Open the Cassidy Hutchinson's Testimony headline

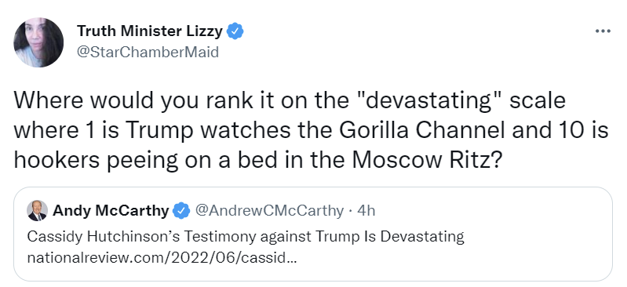(246, 237)
